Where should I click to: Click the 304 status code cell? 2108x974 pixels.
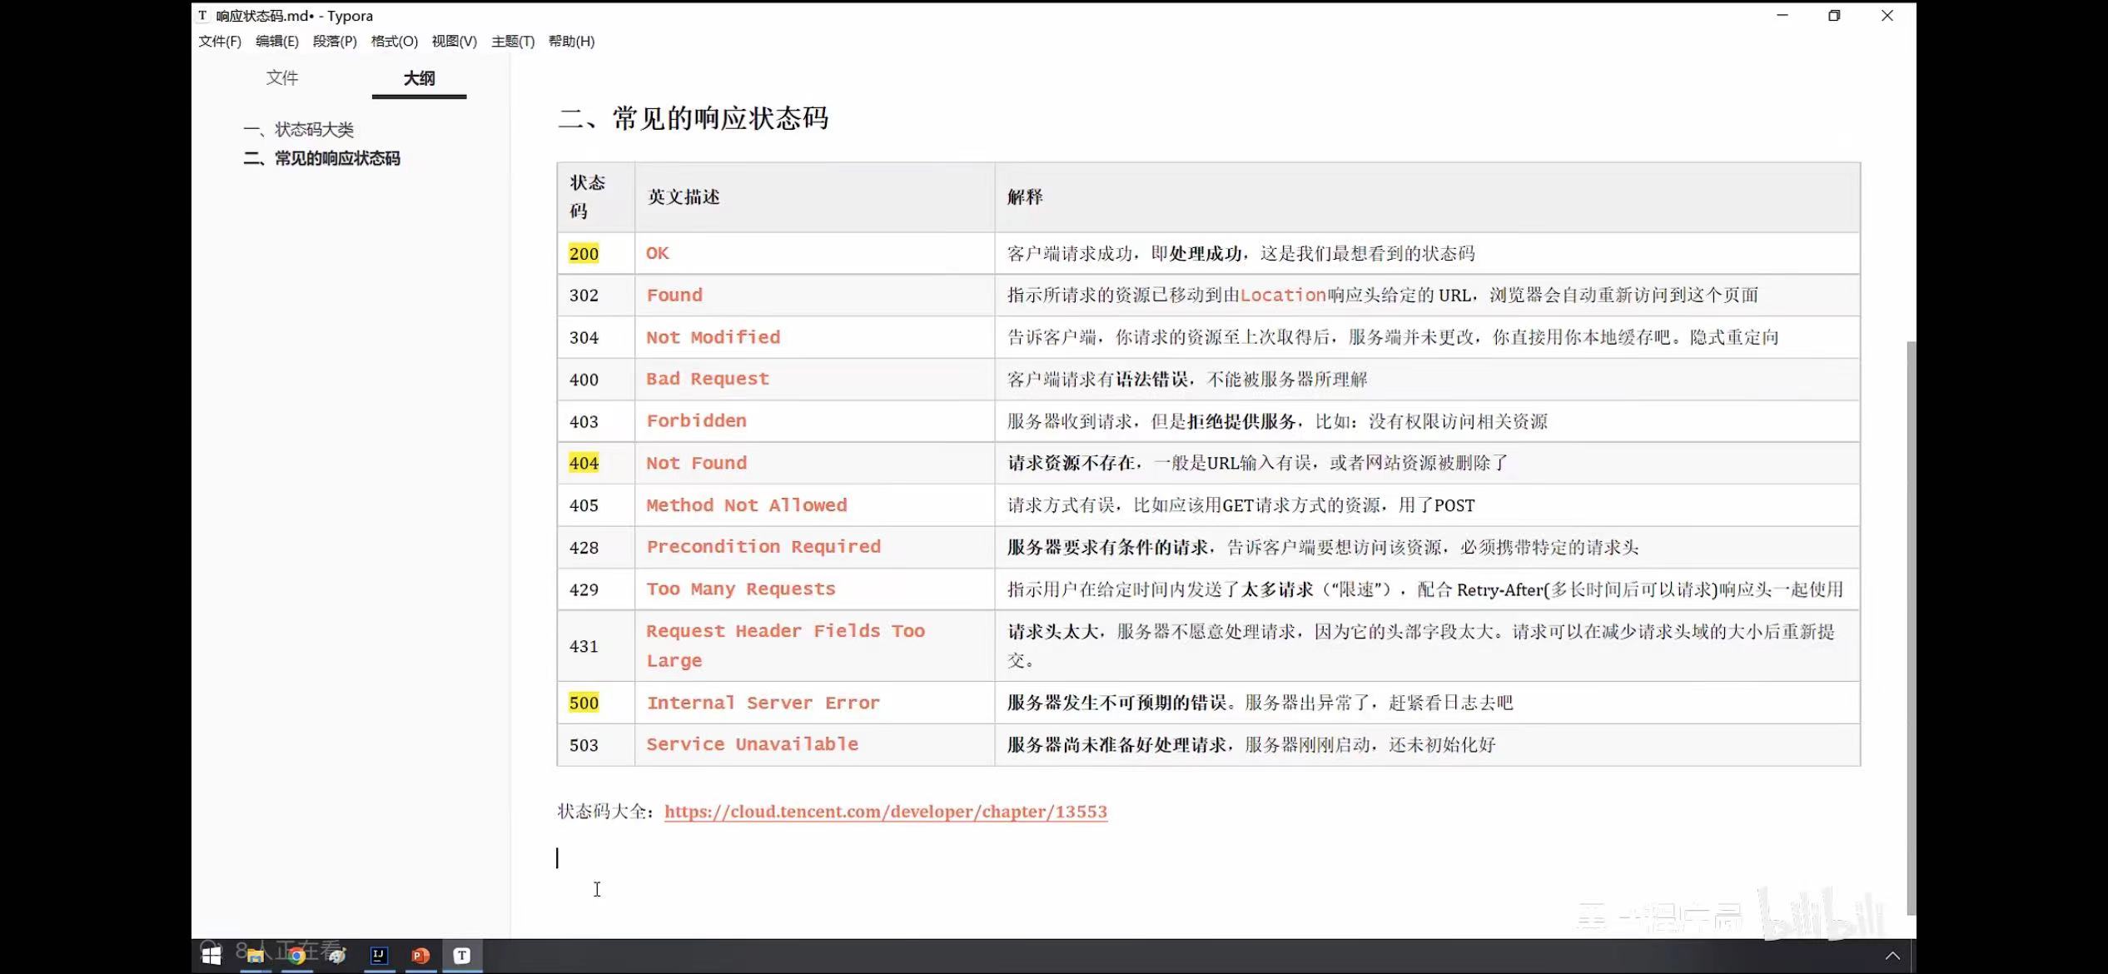[x=596, y=337]
